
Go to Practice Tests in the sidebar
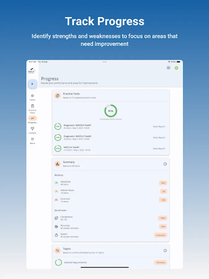coord(32,109)
